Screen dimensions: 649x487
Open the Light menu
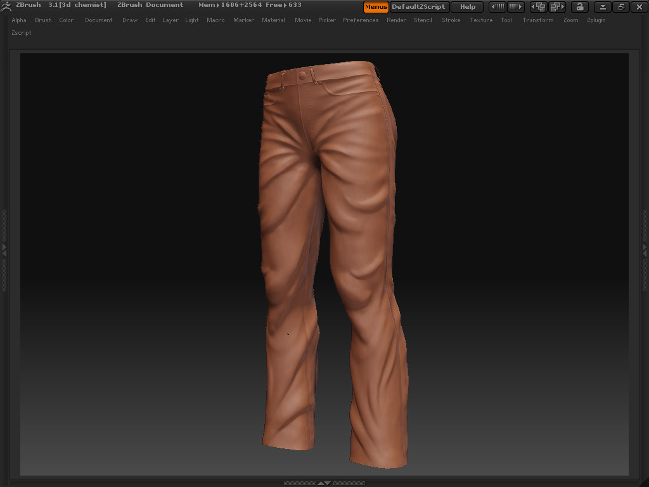point(191,20)
